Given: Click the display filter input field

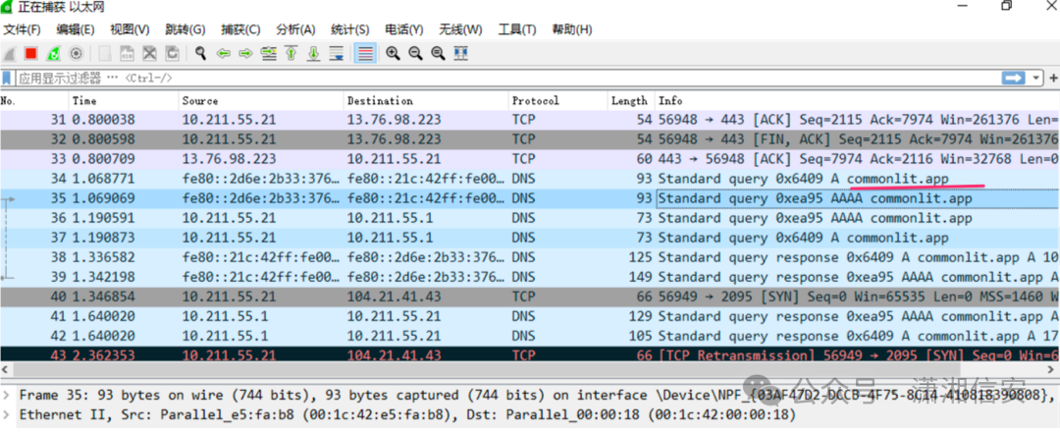Looking at the screenshot, I should point(507,78).
